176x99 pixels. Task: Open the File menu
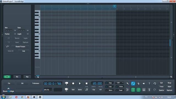[9, 83]
